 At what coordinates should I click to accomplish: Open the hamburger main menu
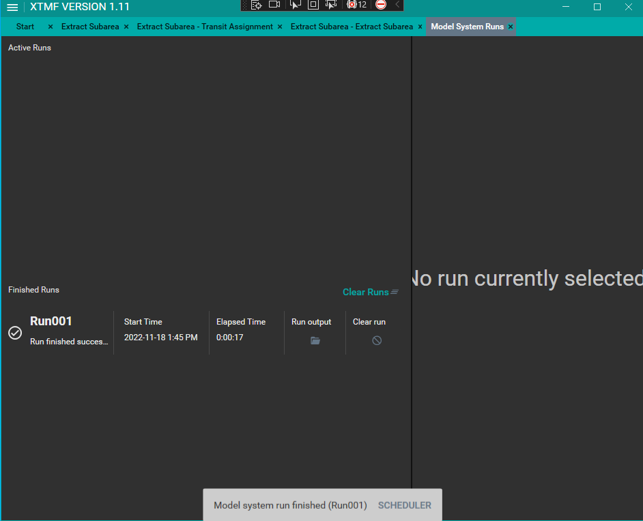click(x=12, y=8)
